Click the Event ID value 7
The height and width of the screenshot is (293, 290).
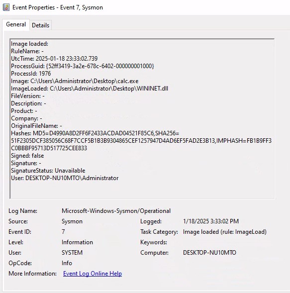click(63, 232)
